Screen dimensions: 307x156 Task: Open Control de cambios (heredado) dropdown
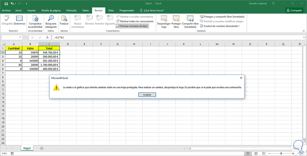click(220, 26)
